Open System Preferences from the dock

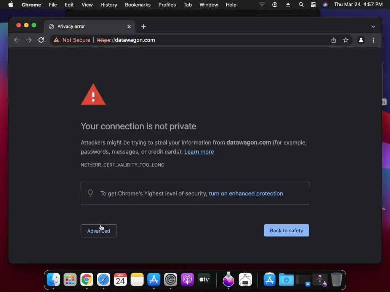pos(171,279)
